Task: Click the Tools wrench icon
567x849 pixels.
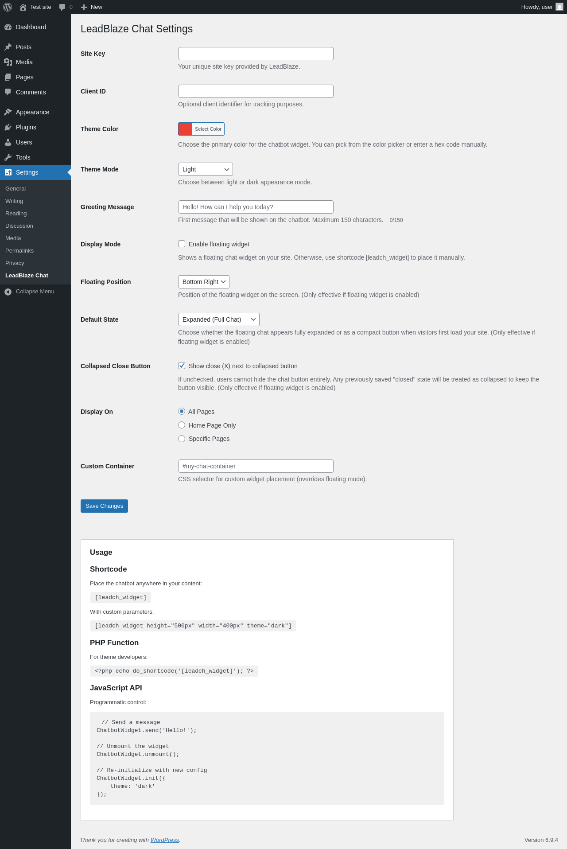Action: pyautogui.click(x=8, y=157)
